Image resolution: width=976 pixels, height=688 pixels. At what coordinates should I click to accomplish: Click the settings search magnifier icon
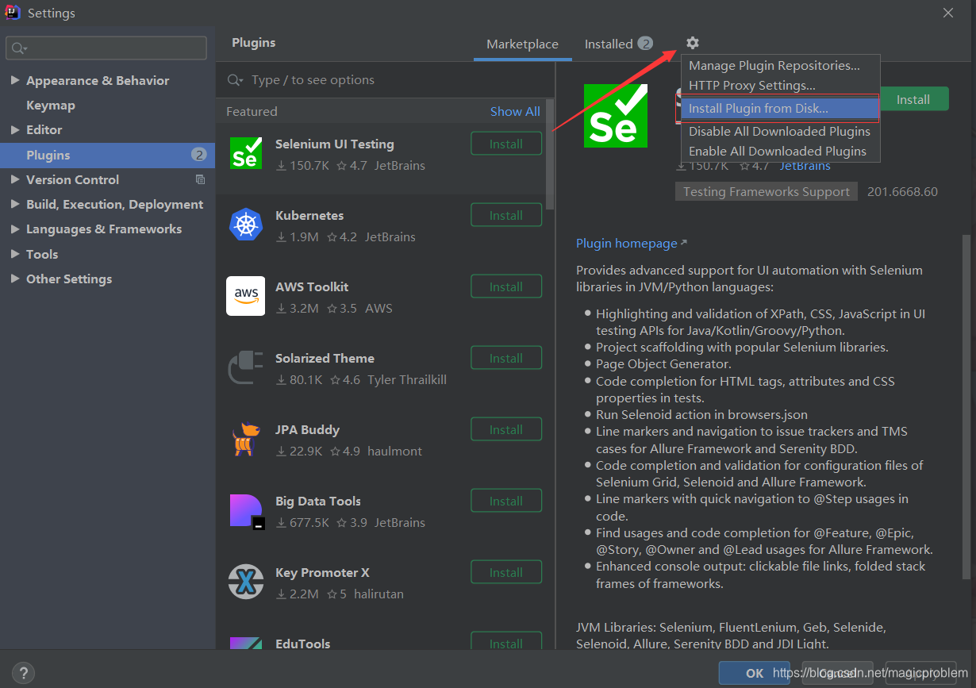tap(18, 48)
